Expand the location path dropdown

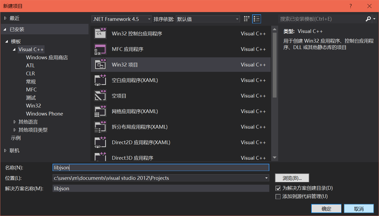266,178
